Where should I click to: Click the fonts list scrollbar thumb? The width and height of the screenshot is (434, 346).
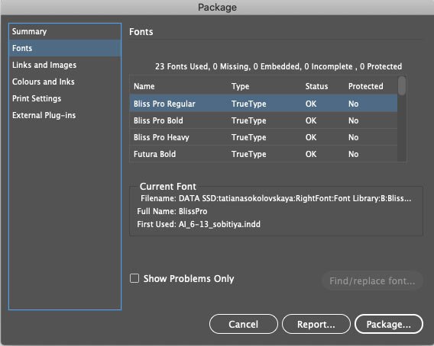click(x=402, y=86)
